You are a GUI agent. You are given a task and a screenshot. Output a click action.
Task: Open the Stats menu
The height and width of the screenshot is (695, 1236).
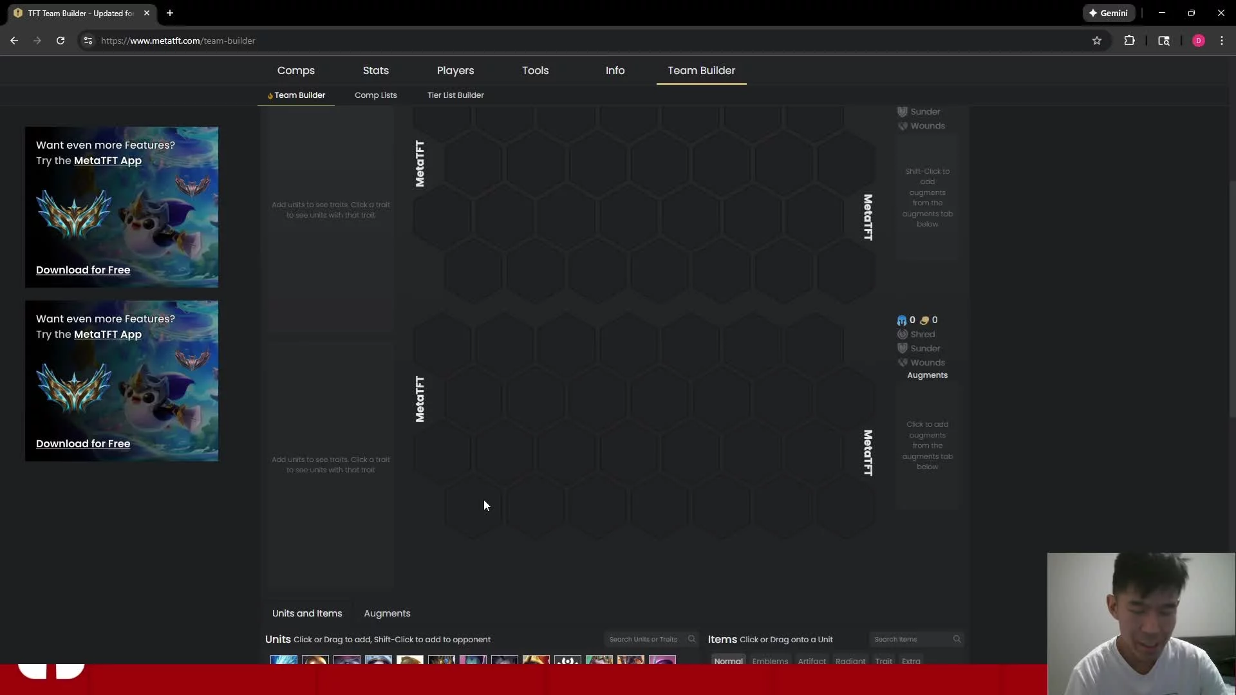[x=375, y=71]
